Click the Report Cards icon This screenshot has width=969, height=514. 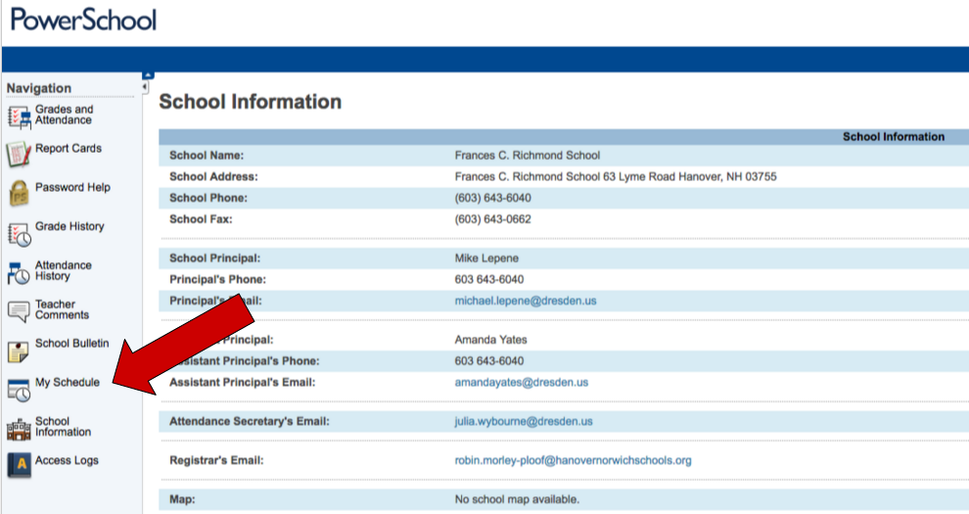pyautogui.click(x=19, y=155)
